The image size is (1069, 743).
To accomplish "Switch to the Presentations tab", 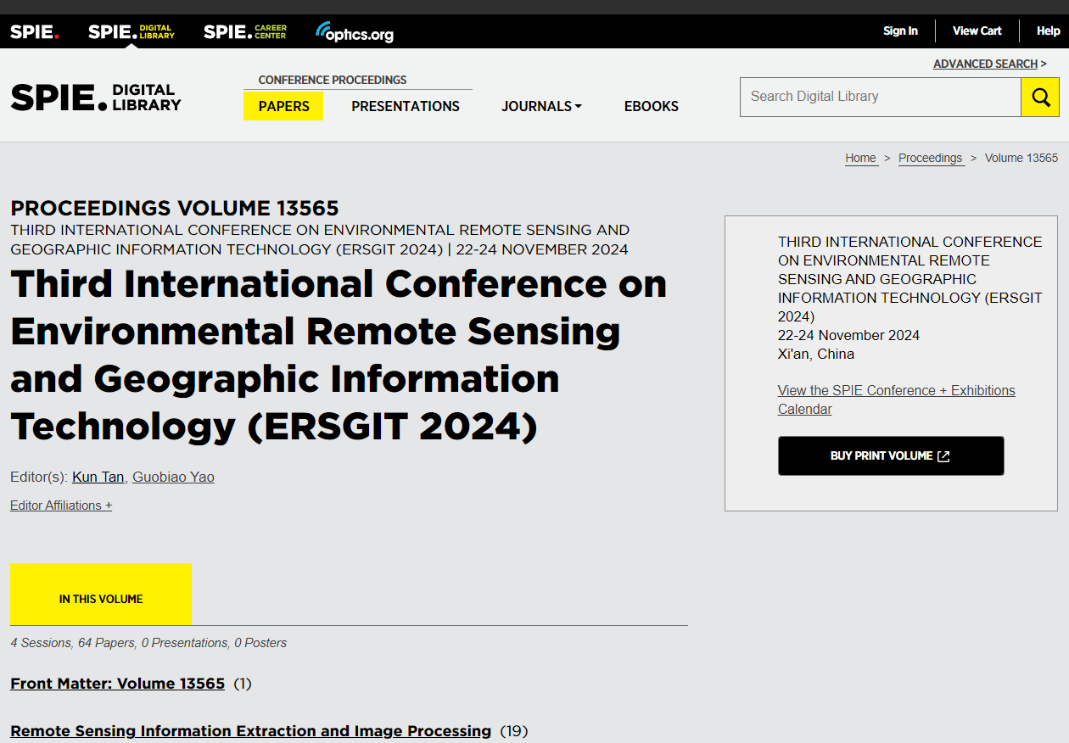I will click(x=406, y=106).
